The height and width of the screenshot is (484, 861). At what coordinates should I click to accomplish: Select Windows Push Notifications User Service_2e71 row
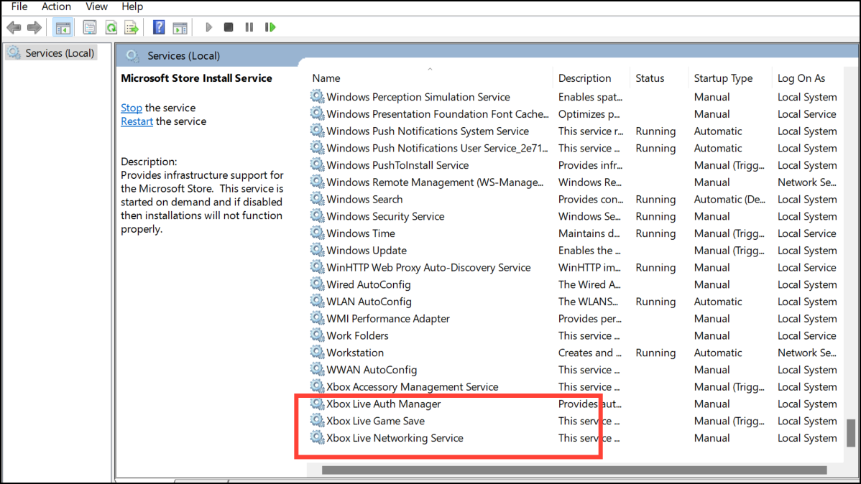(x=574, y=148)
